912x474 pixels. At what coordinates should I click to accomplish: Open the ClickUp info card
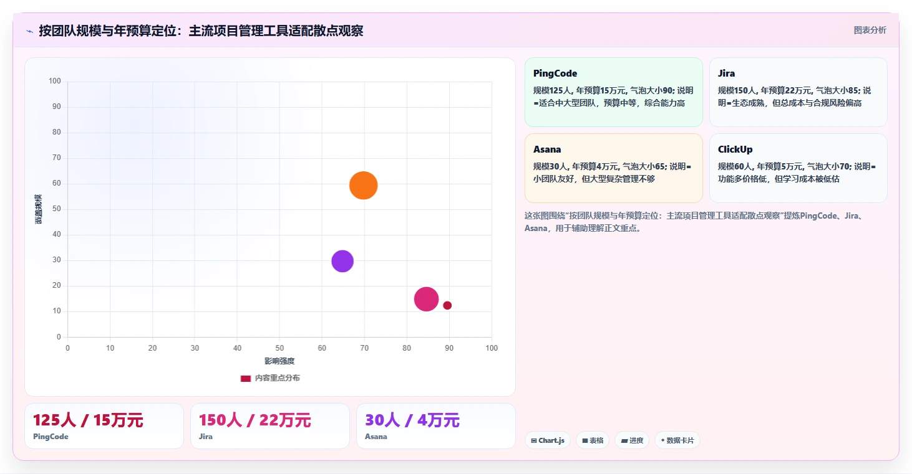pos(798,168)
